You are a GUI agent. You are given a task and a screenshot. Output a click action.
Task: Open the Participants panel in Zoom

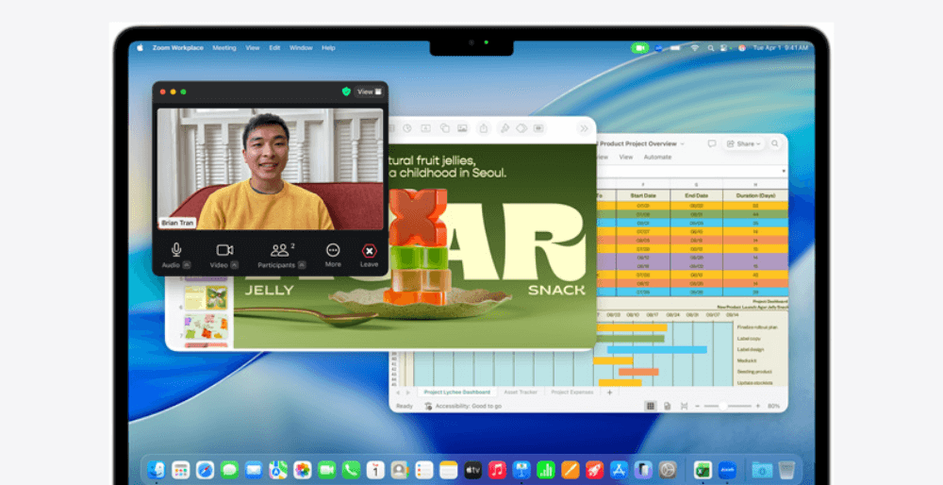coord(279,250)
